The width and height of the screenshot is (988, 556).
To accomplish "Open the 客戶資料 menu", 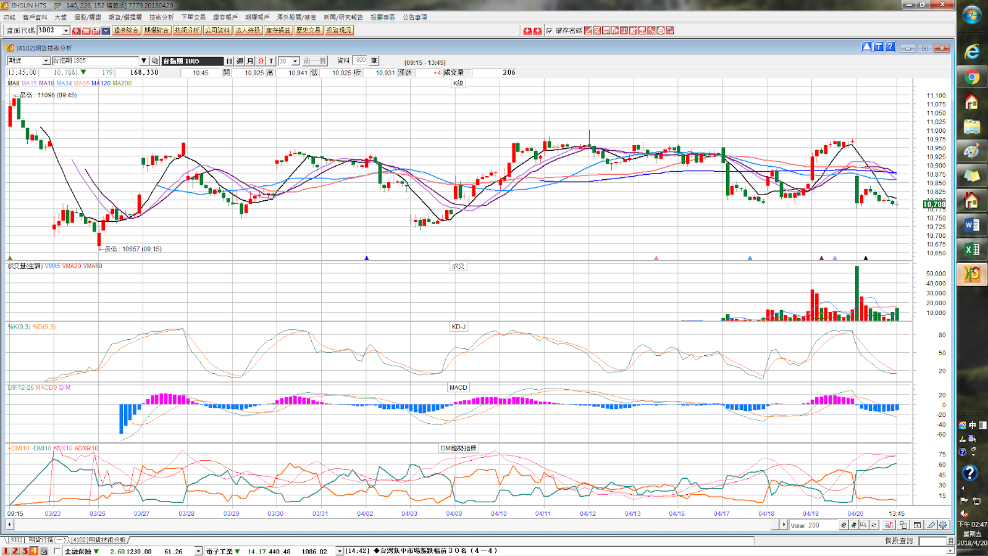I will click(x=35, y=17).
